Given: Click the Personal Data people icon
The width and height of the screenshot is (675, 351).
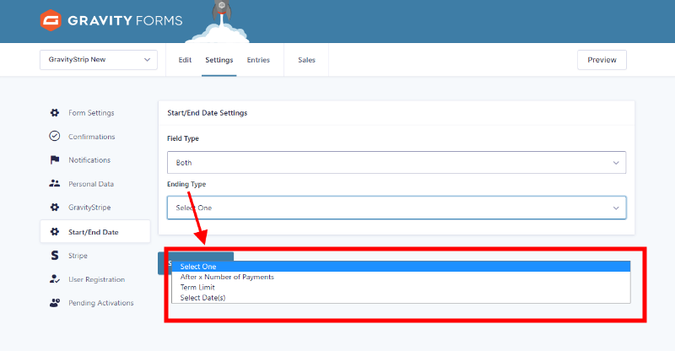Looking at the screenshot, I should click(55, 183).
